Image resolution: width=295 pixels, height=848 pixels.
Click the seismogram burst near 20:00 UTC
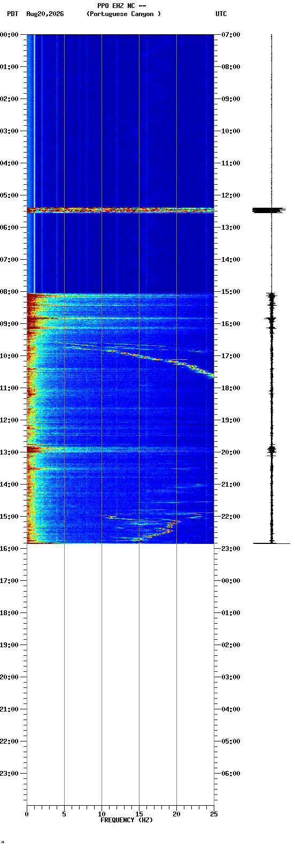[271, 450]
